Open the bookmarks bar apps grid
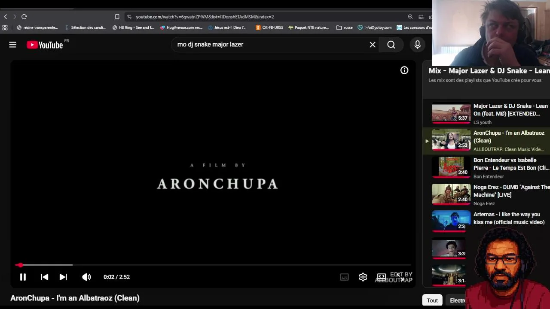The width and height of the screenshot is (550, 309). [5, 27]
